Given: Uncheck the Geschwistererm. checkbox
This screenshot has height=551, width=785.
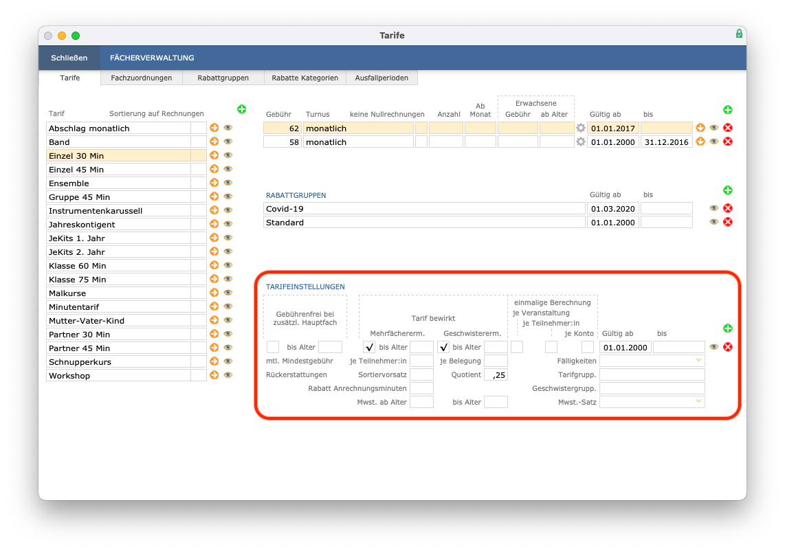Looking at the screenshot, I should tap(443, 347).
